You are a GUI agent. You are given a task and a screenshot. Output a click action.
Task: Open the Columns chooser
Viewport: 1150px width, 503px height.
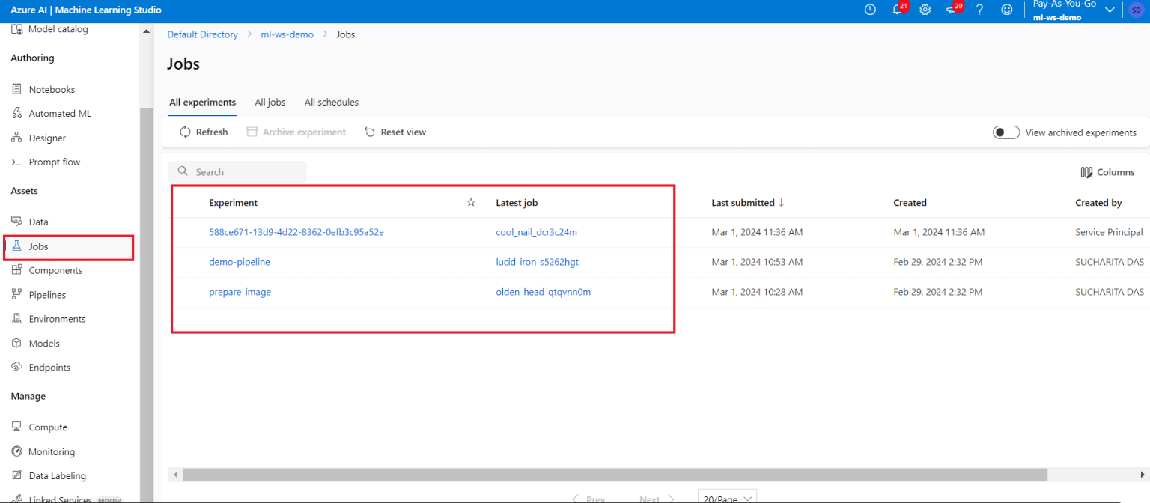[1107, 172]
